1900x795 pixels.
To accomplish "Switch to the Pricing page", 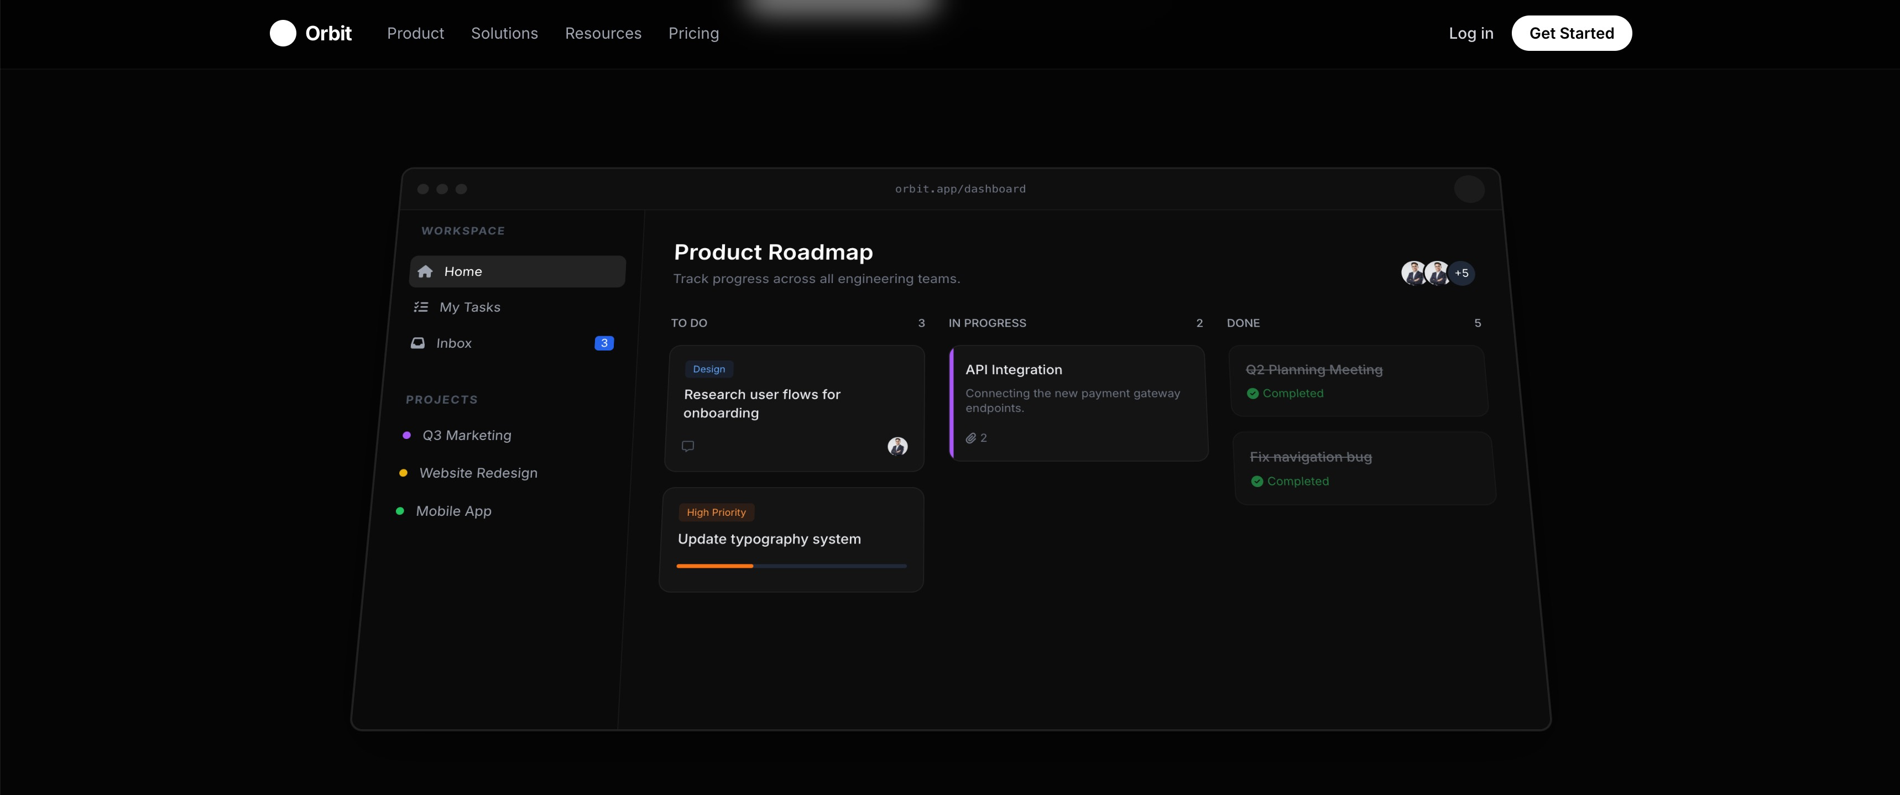I will pyautogui.click(x=693, y=33).
